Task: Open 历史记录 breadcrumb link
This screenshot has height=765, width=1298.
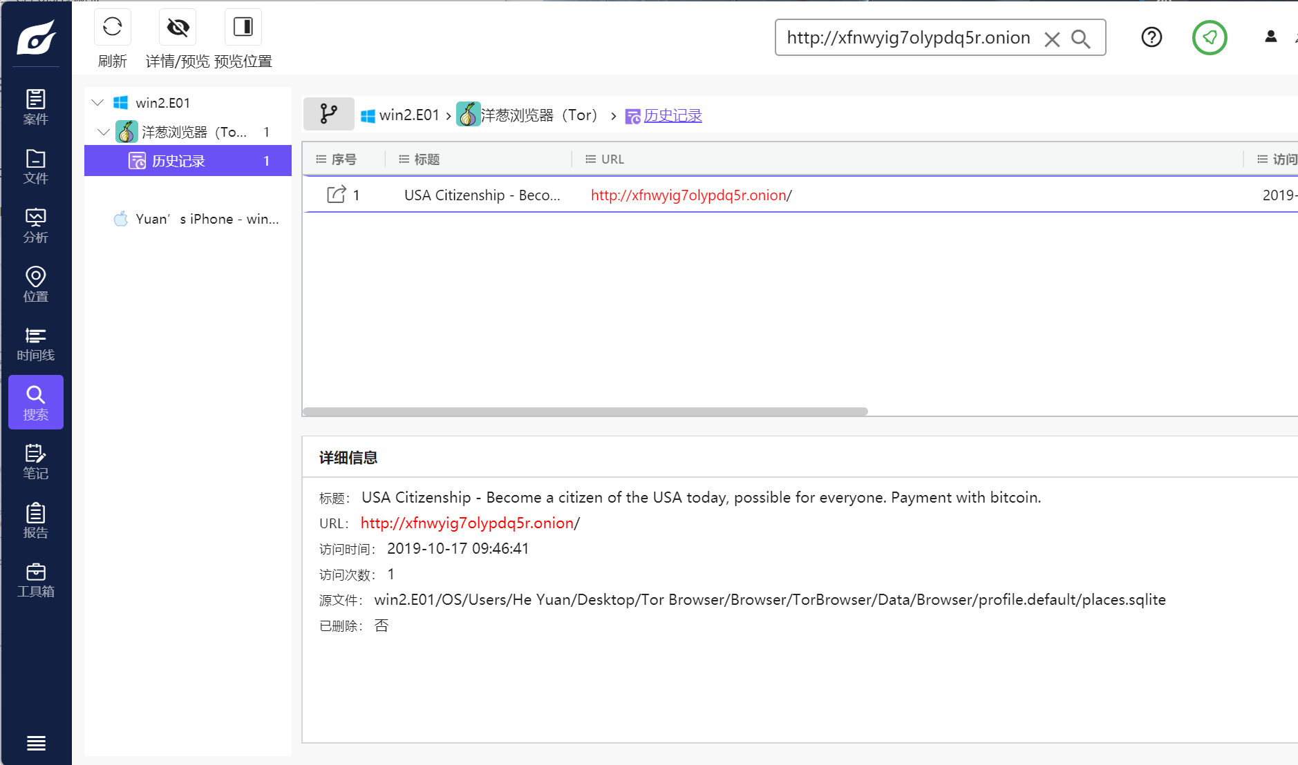Action: click(x=672, y=116)
